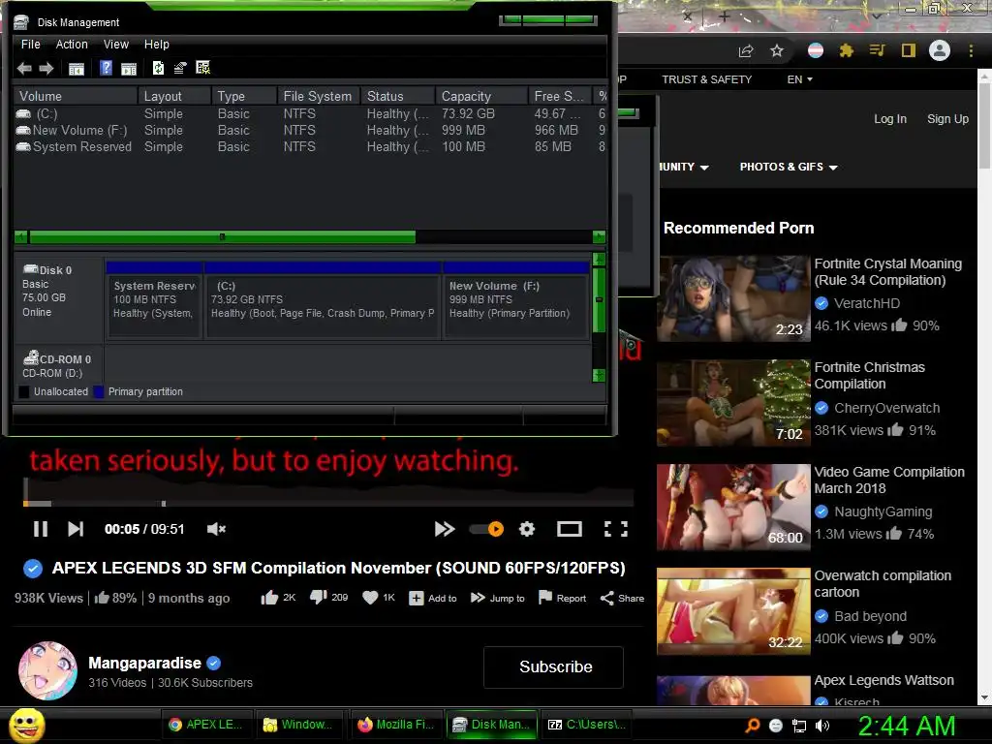
Task: Open the EN language dropdown
Action: 799,79
